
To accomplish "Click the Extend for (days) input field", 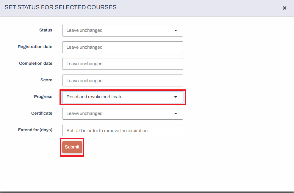I will [x=123, y=130].
